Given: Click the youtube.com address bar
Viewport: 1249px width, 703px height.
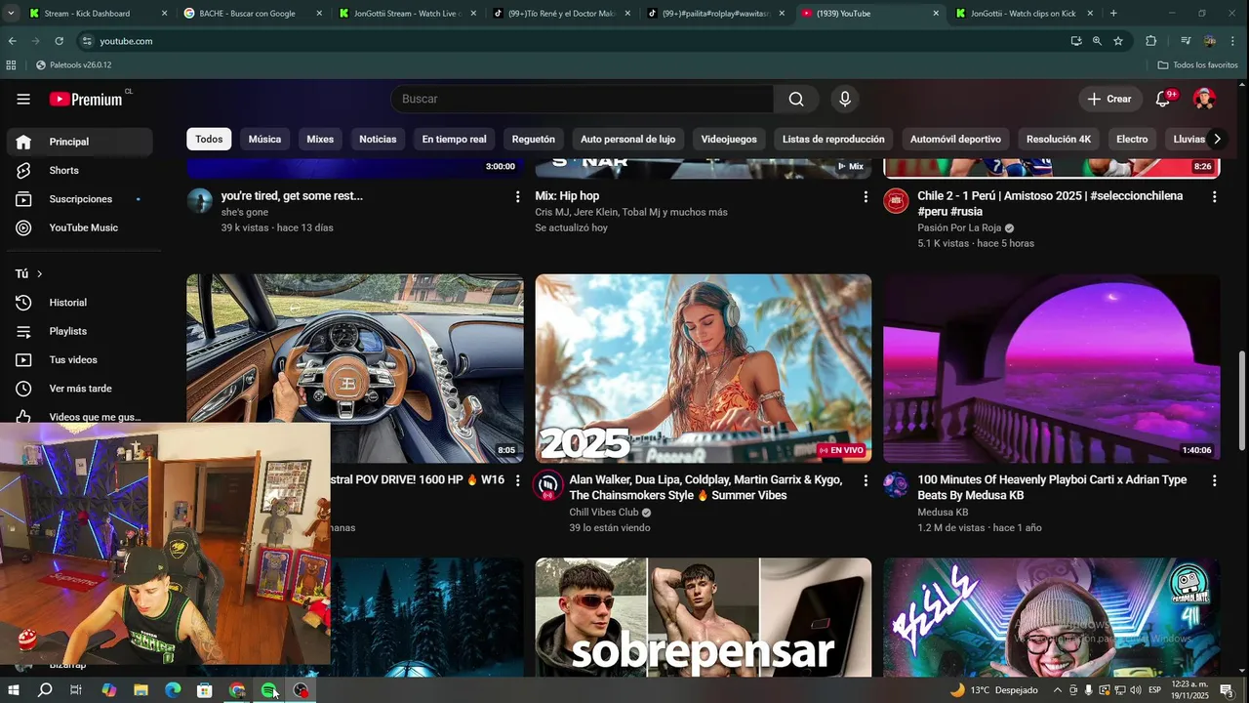Looking at the screenshot, I should click(x=576, y=41).
